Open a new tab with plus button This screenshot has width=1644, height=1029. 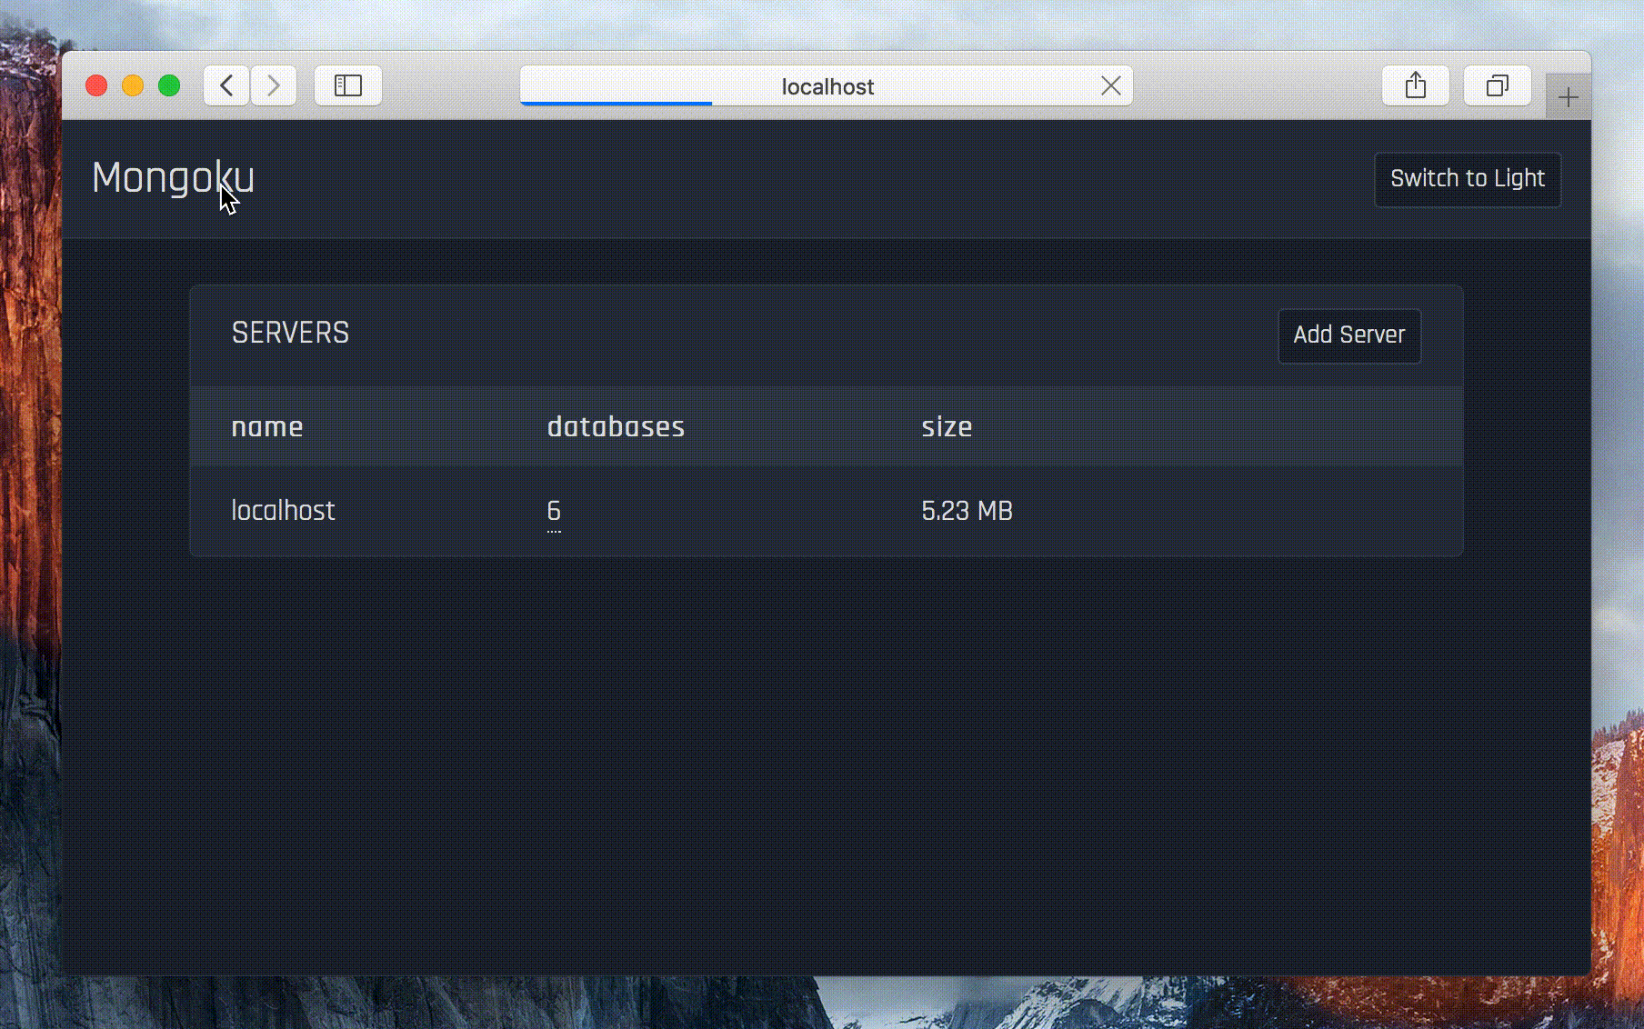1569,97
